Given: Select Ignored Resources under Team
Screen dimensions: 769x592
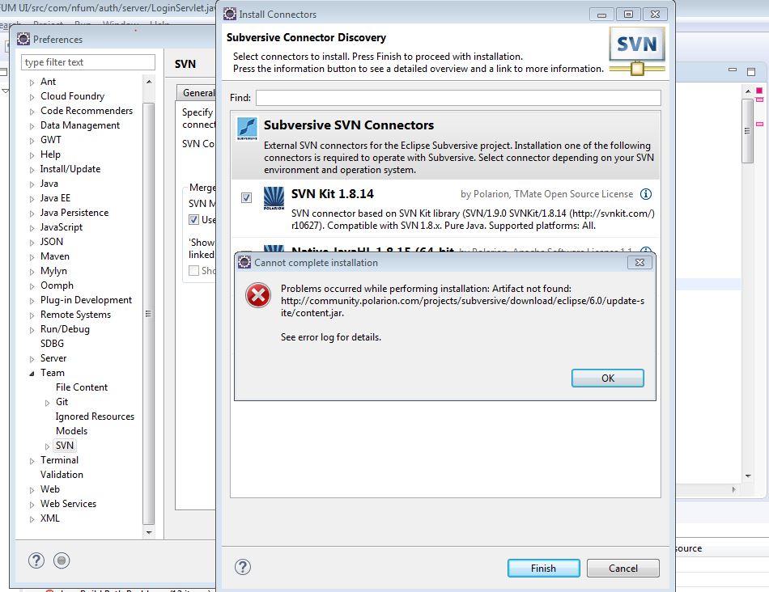Looking at the screenshot, I should tap(95, 417).
